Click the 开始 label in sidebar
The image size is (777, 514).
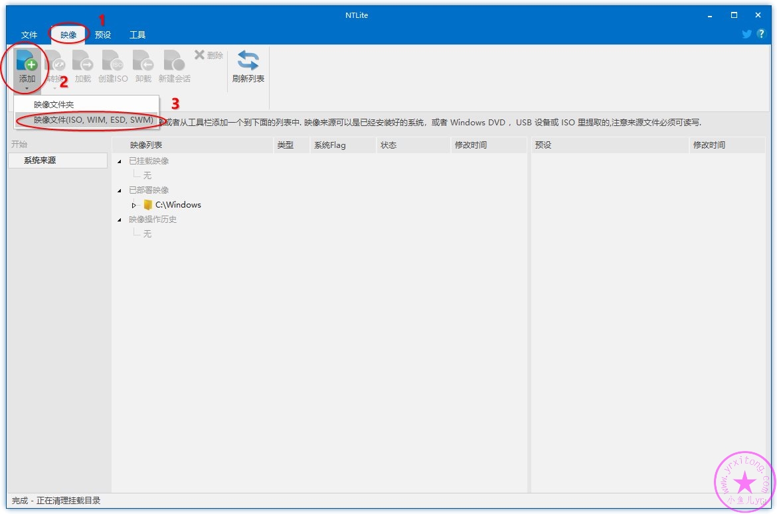pyautogui.click(x=19, y=145)
